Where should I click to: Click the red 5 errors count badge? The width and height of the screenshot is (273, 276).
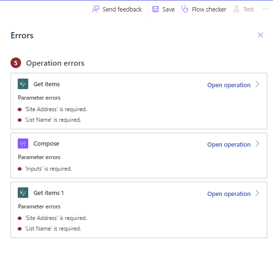click(x=16, y=63)
